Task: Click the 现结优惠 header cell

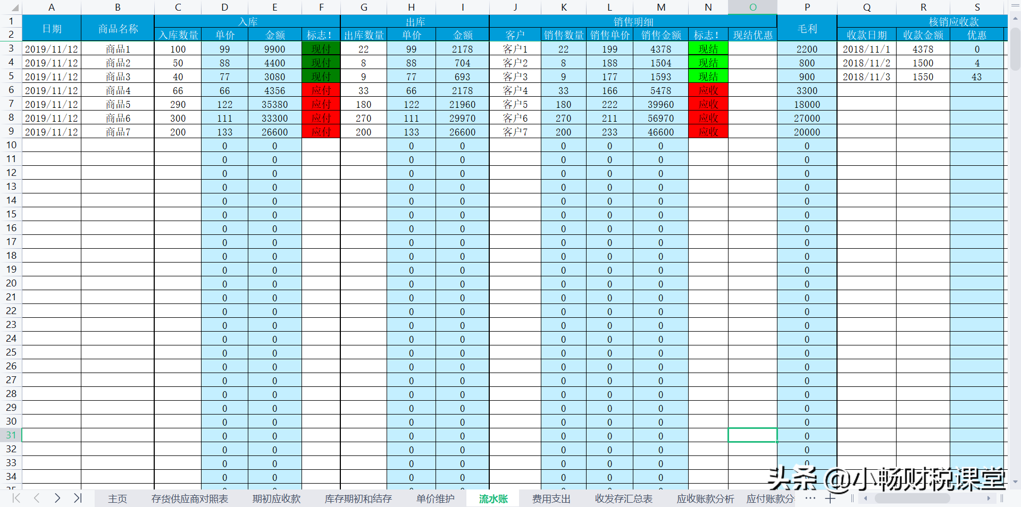Action: pyautogui.click(x=752, y=35)
